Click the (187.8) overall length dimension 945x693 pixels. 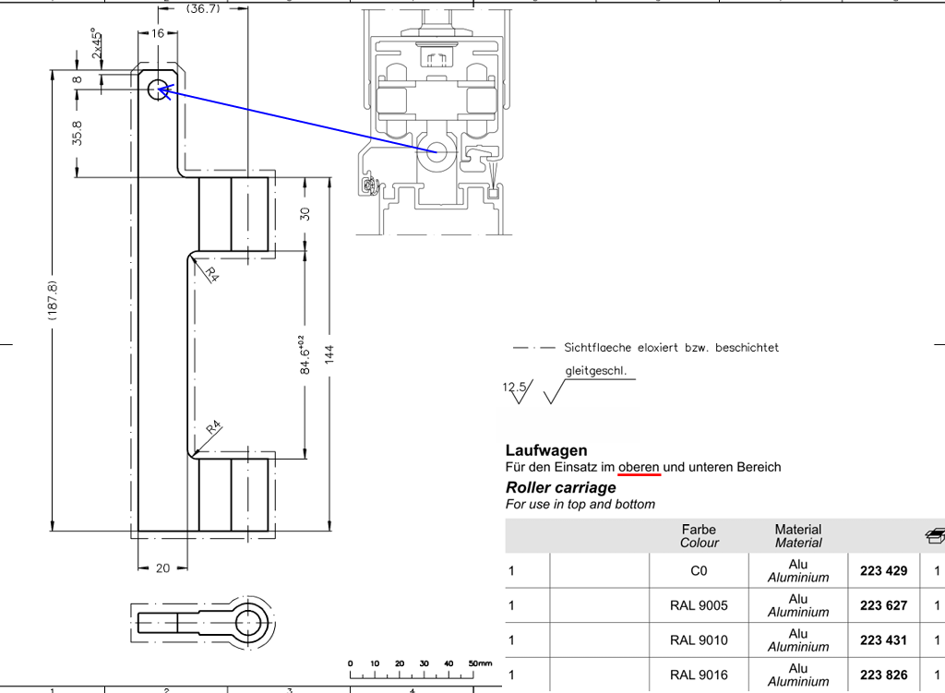point(53,300)
